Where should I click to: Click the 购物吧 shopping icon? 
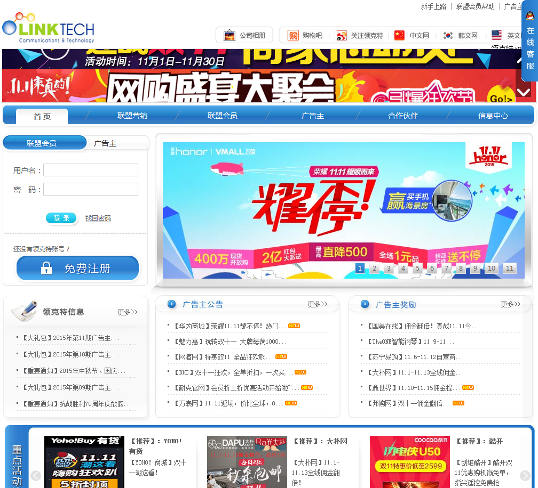(292, 35)
